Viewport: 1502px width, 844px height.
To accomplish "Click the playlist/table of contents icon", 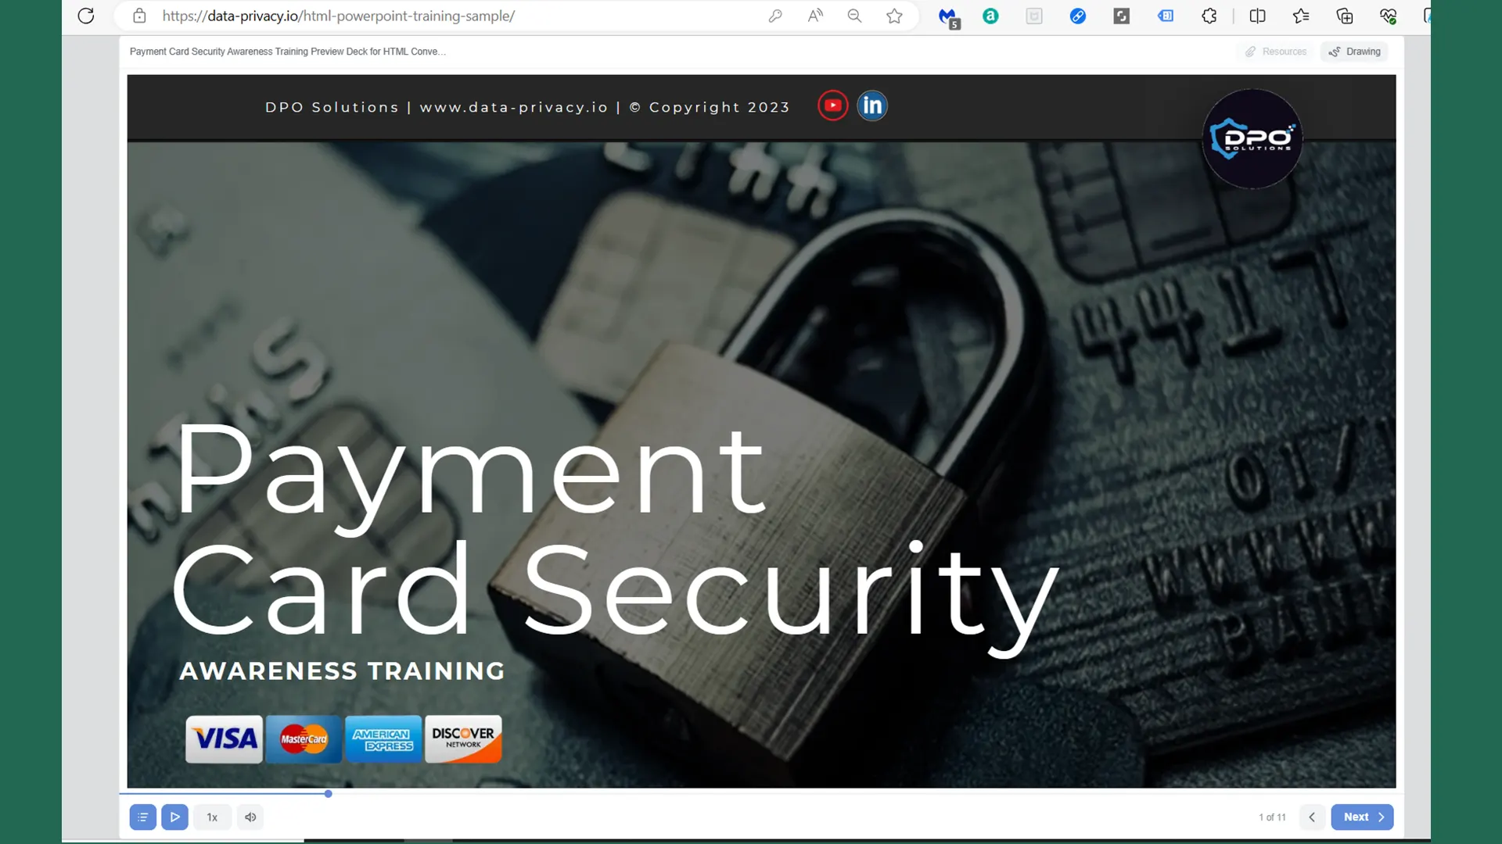I will coord(142,816).
